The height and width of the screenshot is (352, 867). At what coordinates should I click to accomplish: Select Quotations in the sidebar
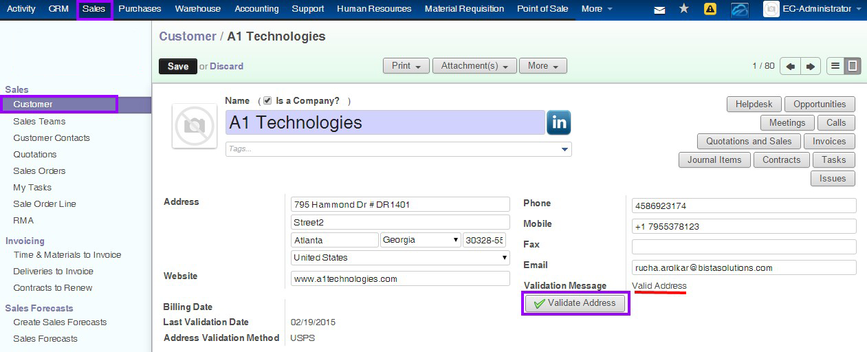(x=35, y=154)
